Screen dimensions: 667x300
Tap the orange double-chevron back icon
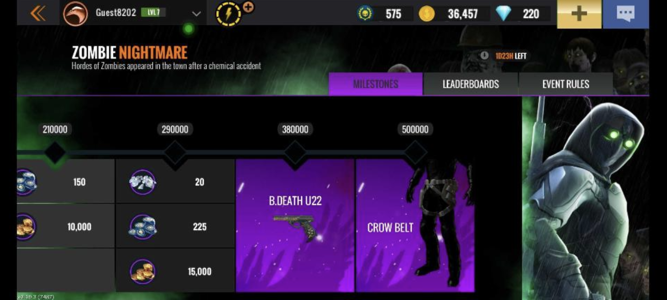(38, 13)
